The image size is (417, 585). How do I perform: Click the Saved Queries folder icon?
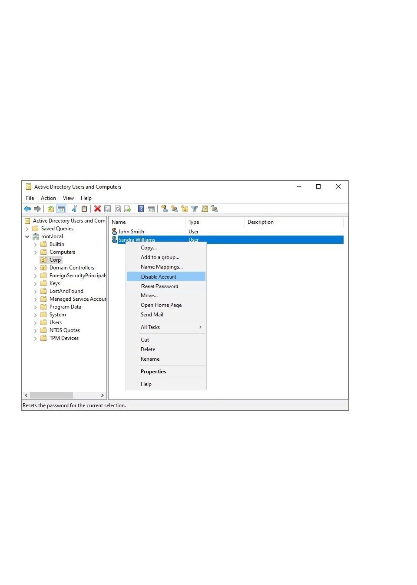35,229
